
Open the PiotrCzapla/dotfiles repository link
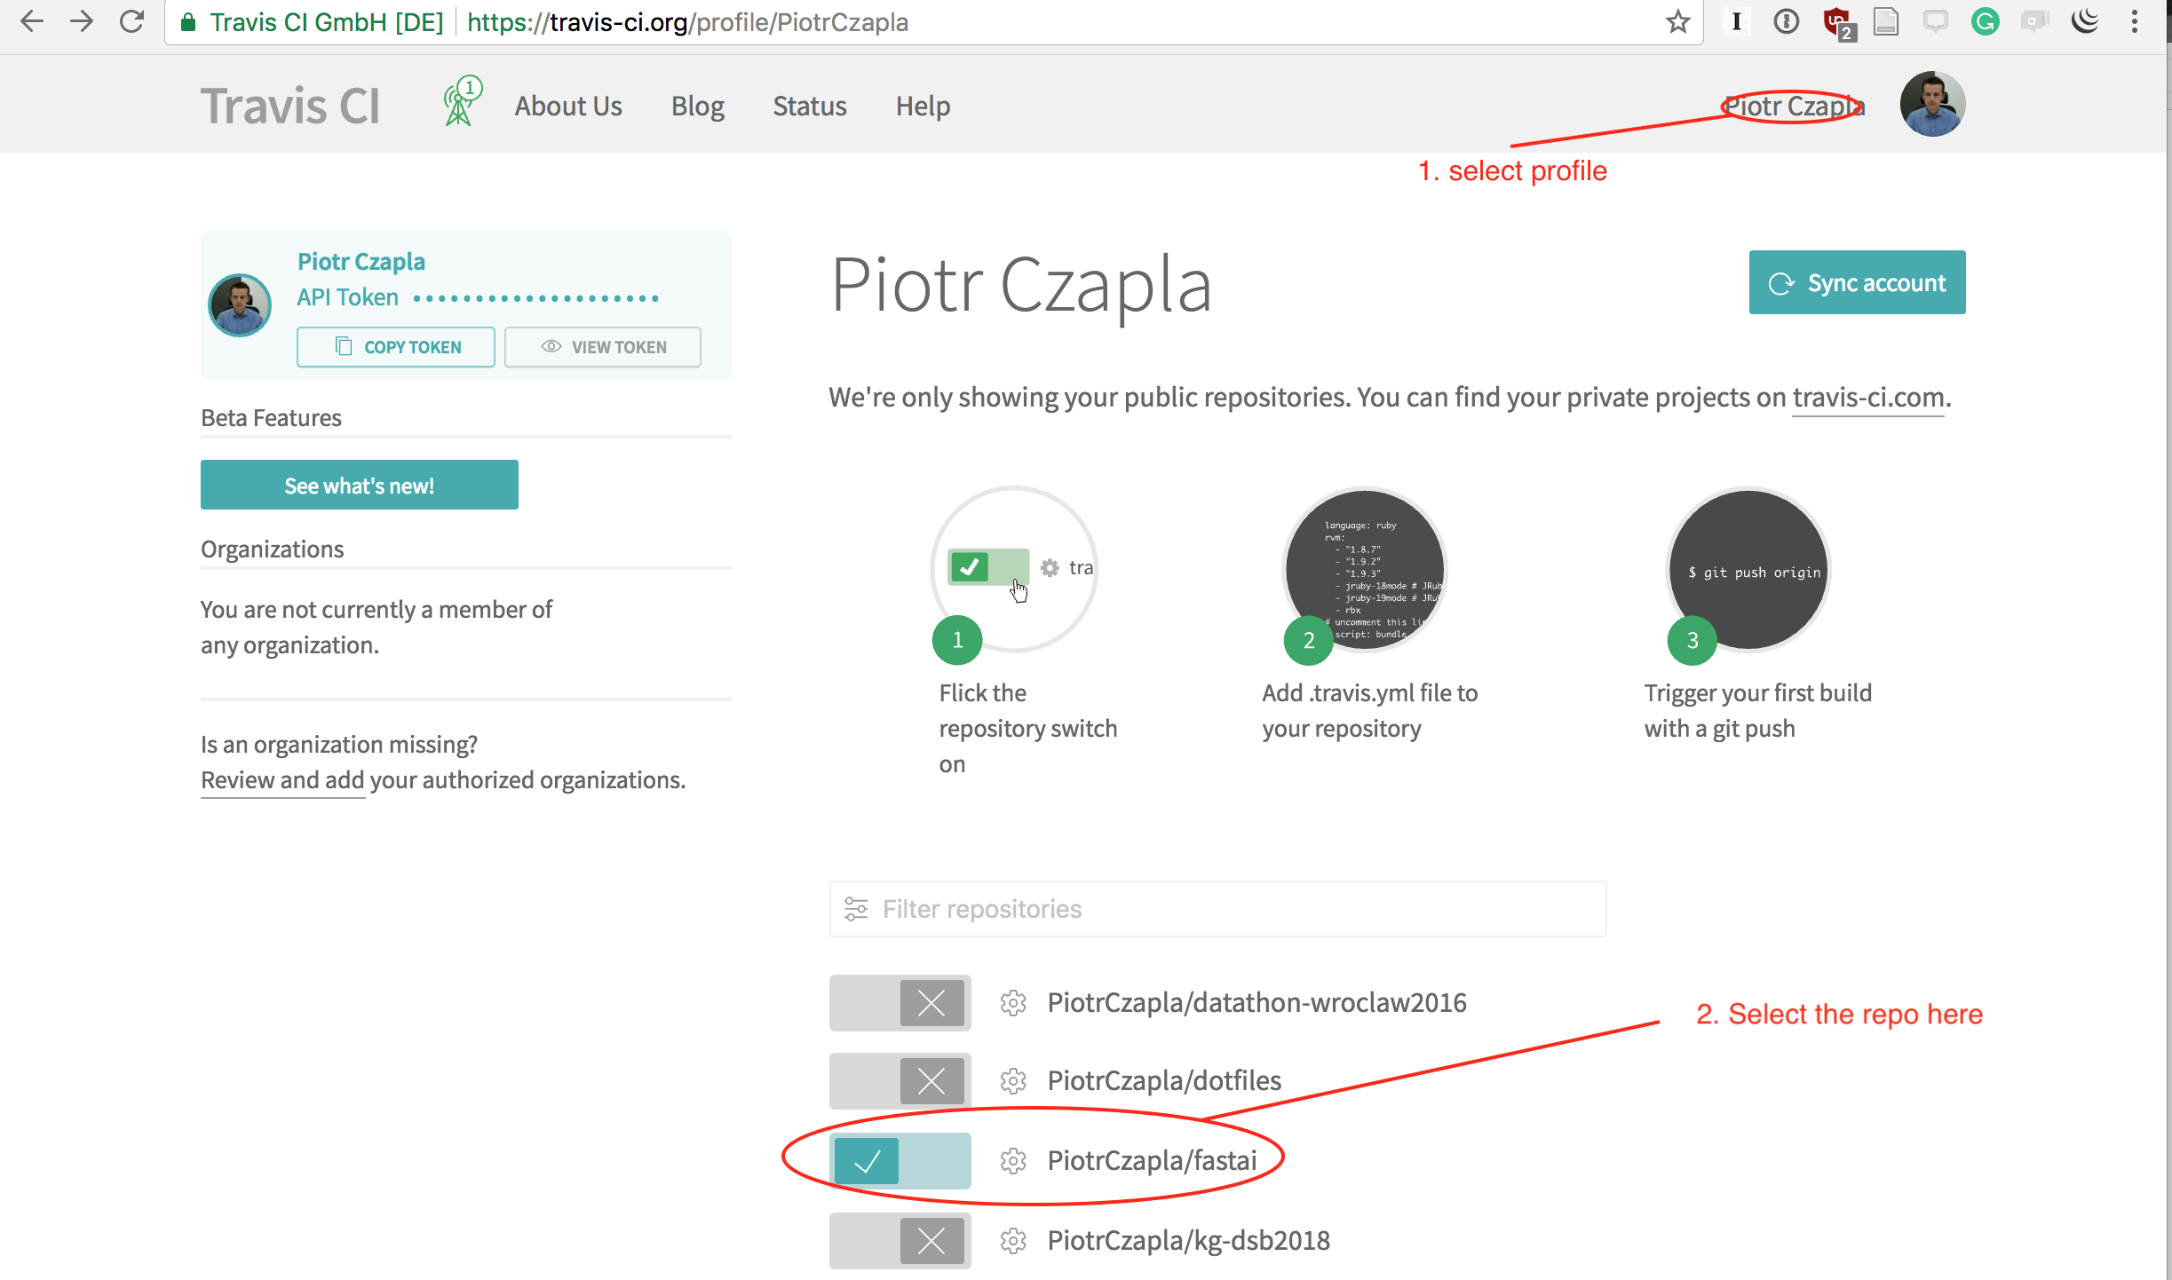(1164, 1081)
